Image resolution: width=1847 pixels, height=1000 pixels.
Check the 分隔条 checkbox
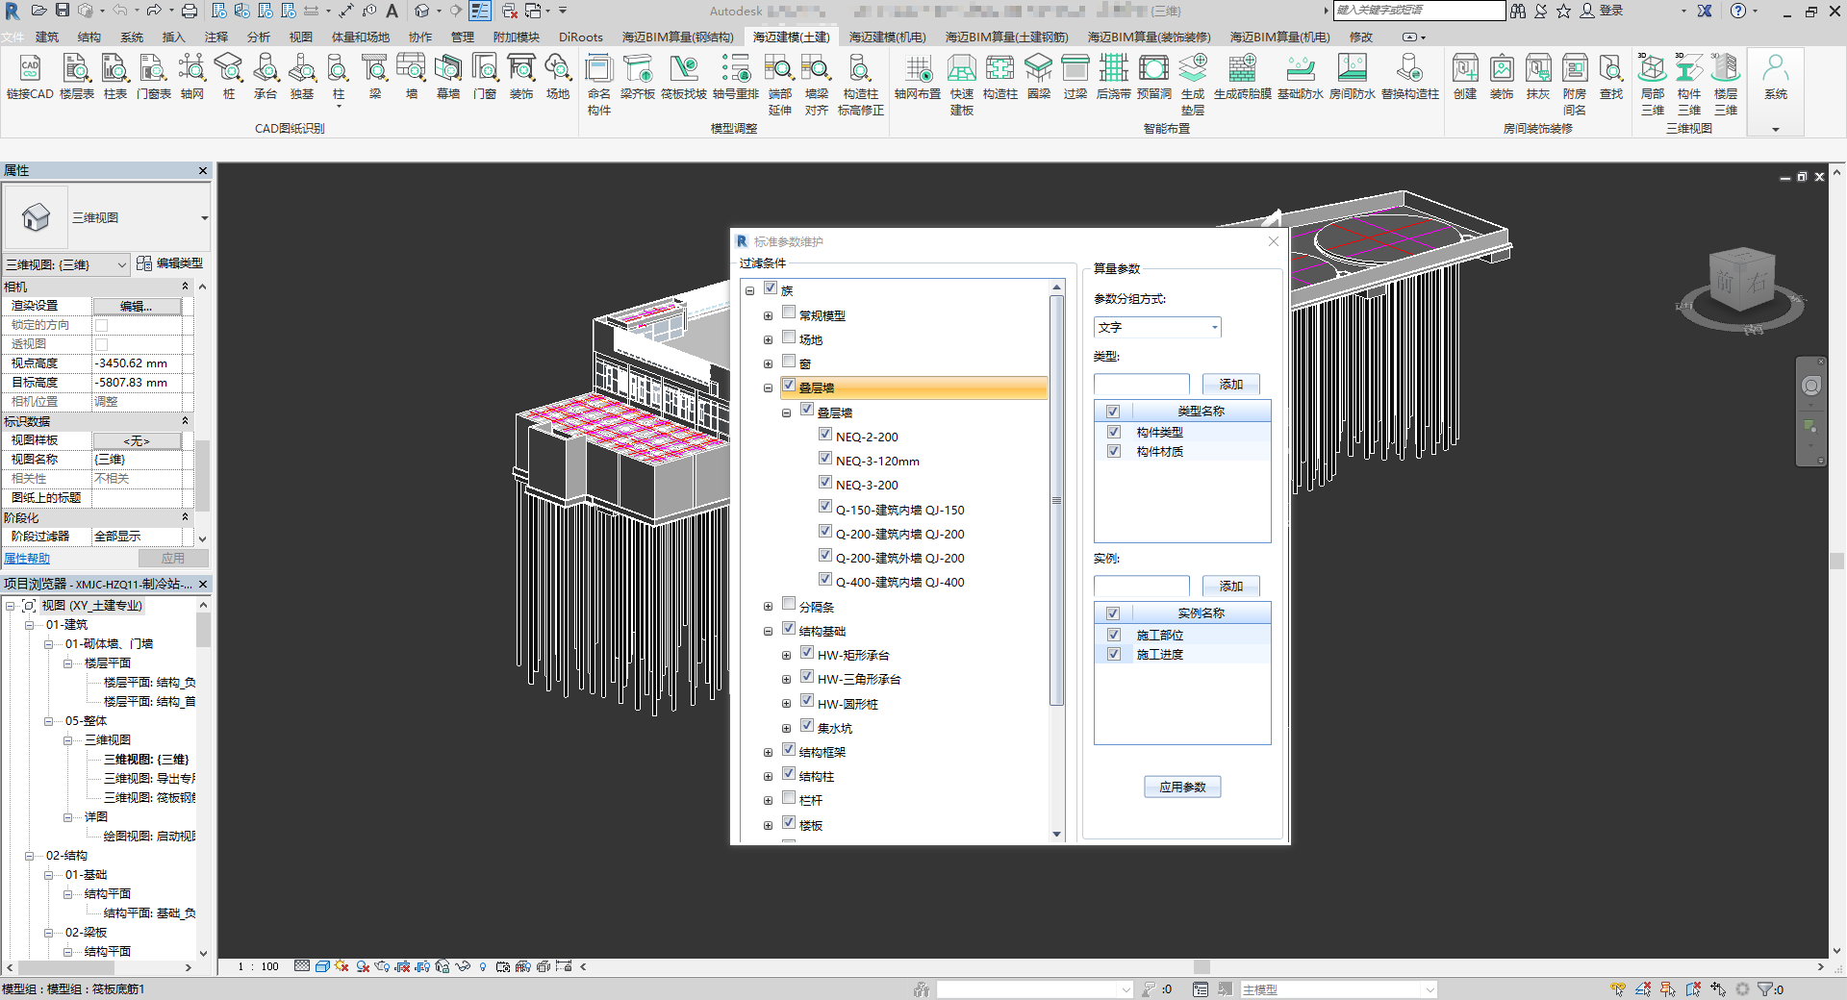(789, 604)
